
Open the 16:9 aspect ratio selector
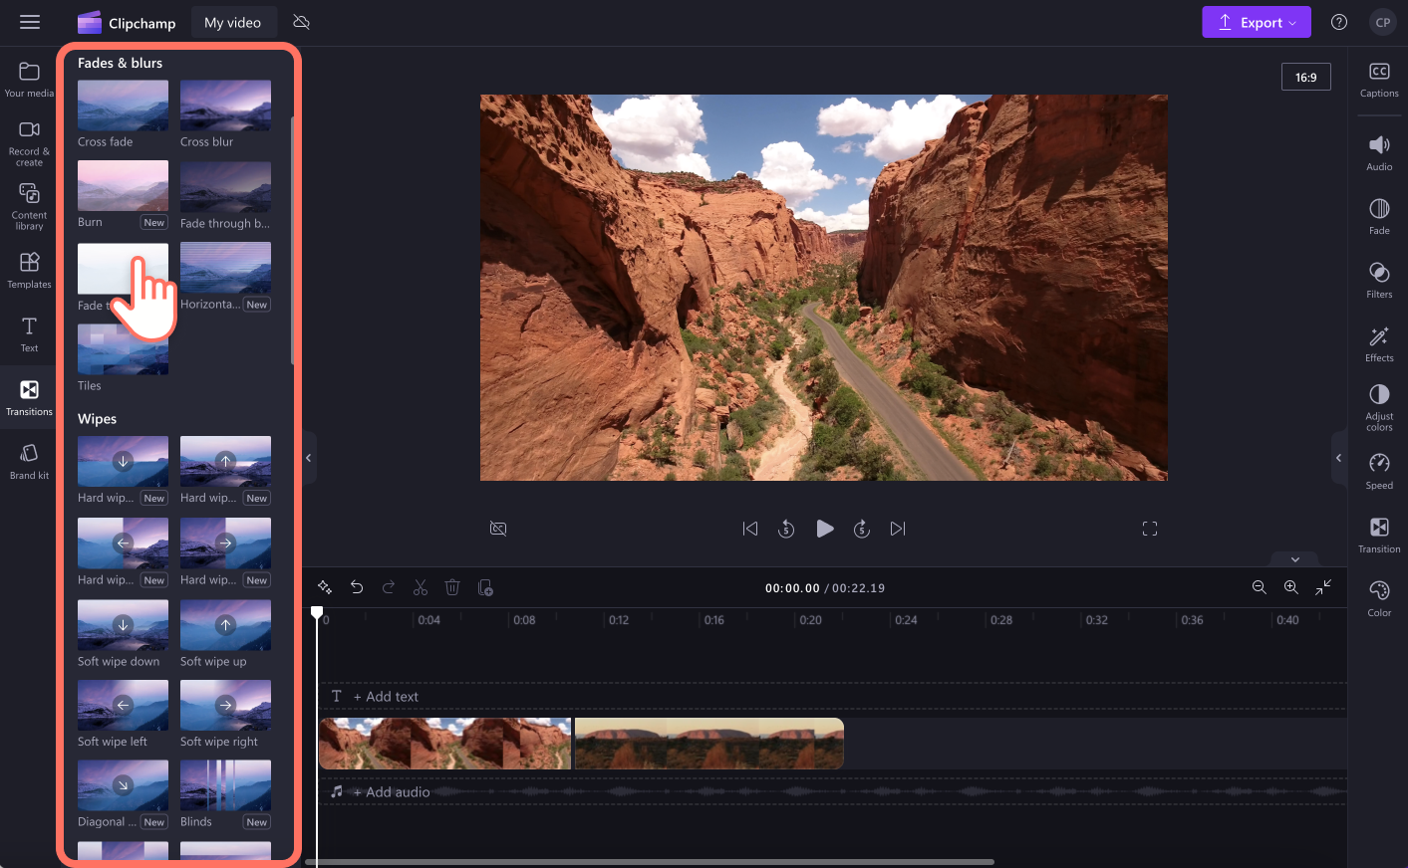(x=1305, y=77)
